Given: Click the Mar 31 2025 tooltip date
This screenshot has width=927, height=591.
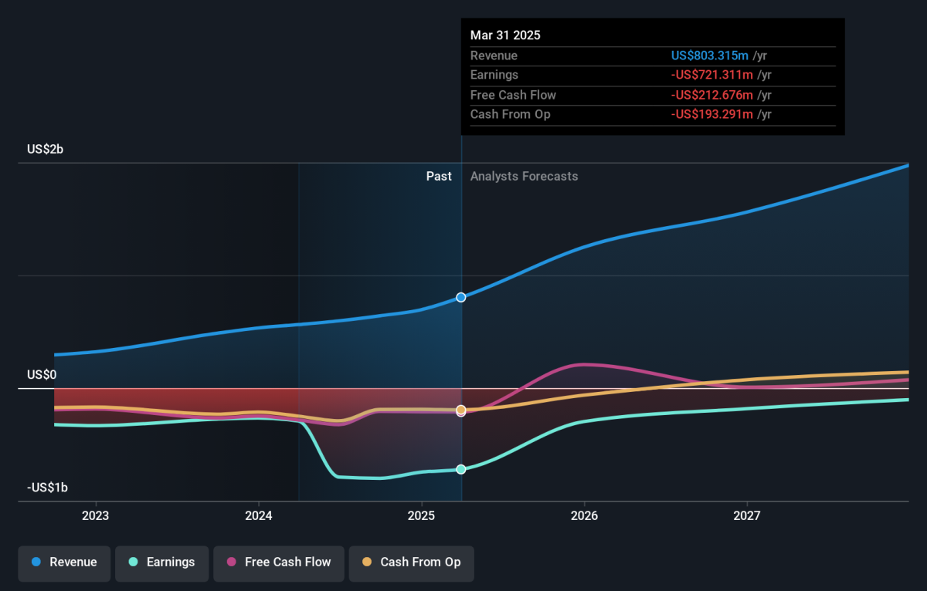Looking at the screenshot, I should tap(505, 35).
